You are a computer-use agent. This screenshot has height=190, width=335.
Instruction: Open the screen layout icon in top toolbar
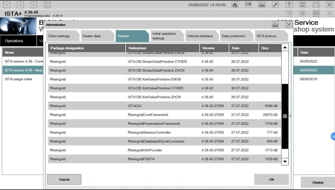(248, 5)
